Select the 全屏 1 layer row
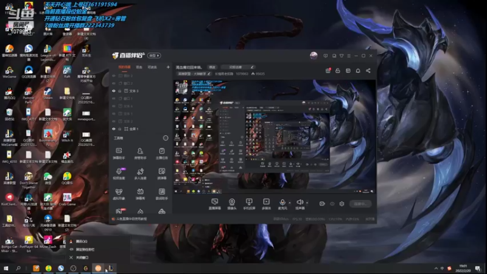The height and width of the screenshot is (274, 487). click(x=141, y=129)
